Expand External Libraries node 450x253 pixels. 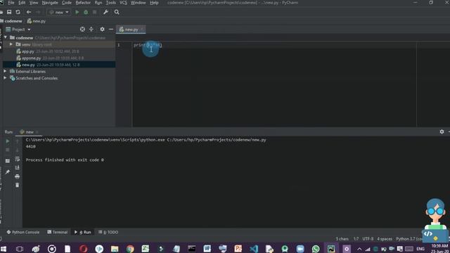(x=5, y=71)
